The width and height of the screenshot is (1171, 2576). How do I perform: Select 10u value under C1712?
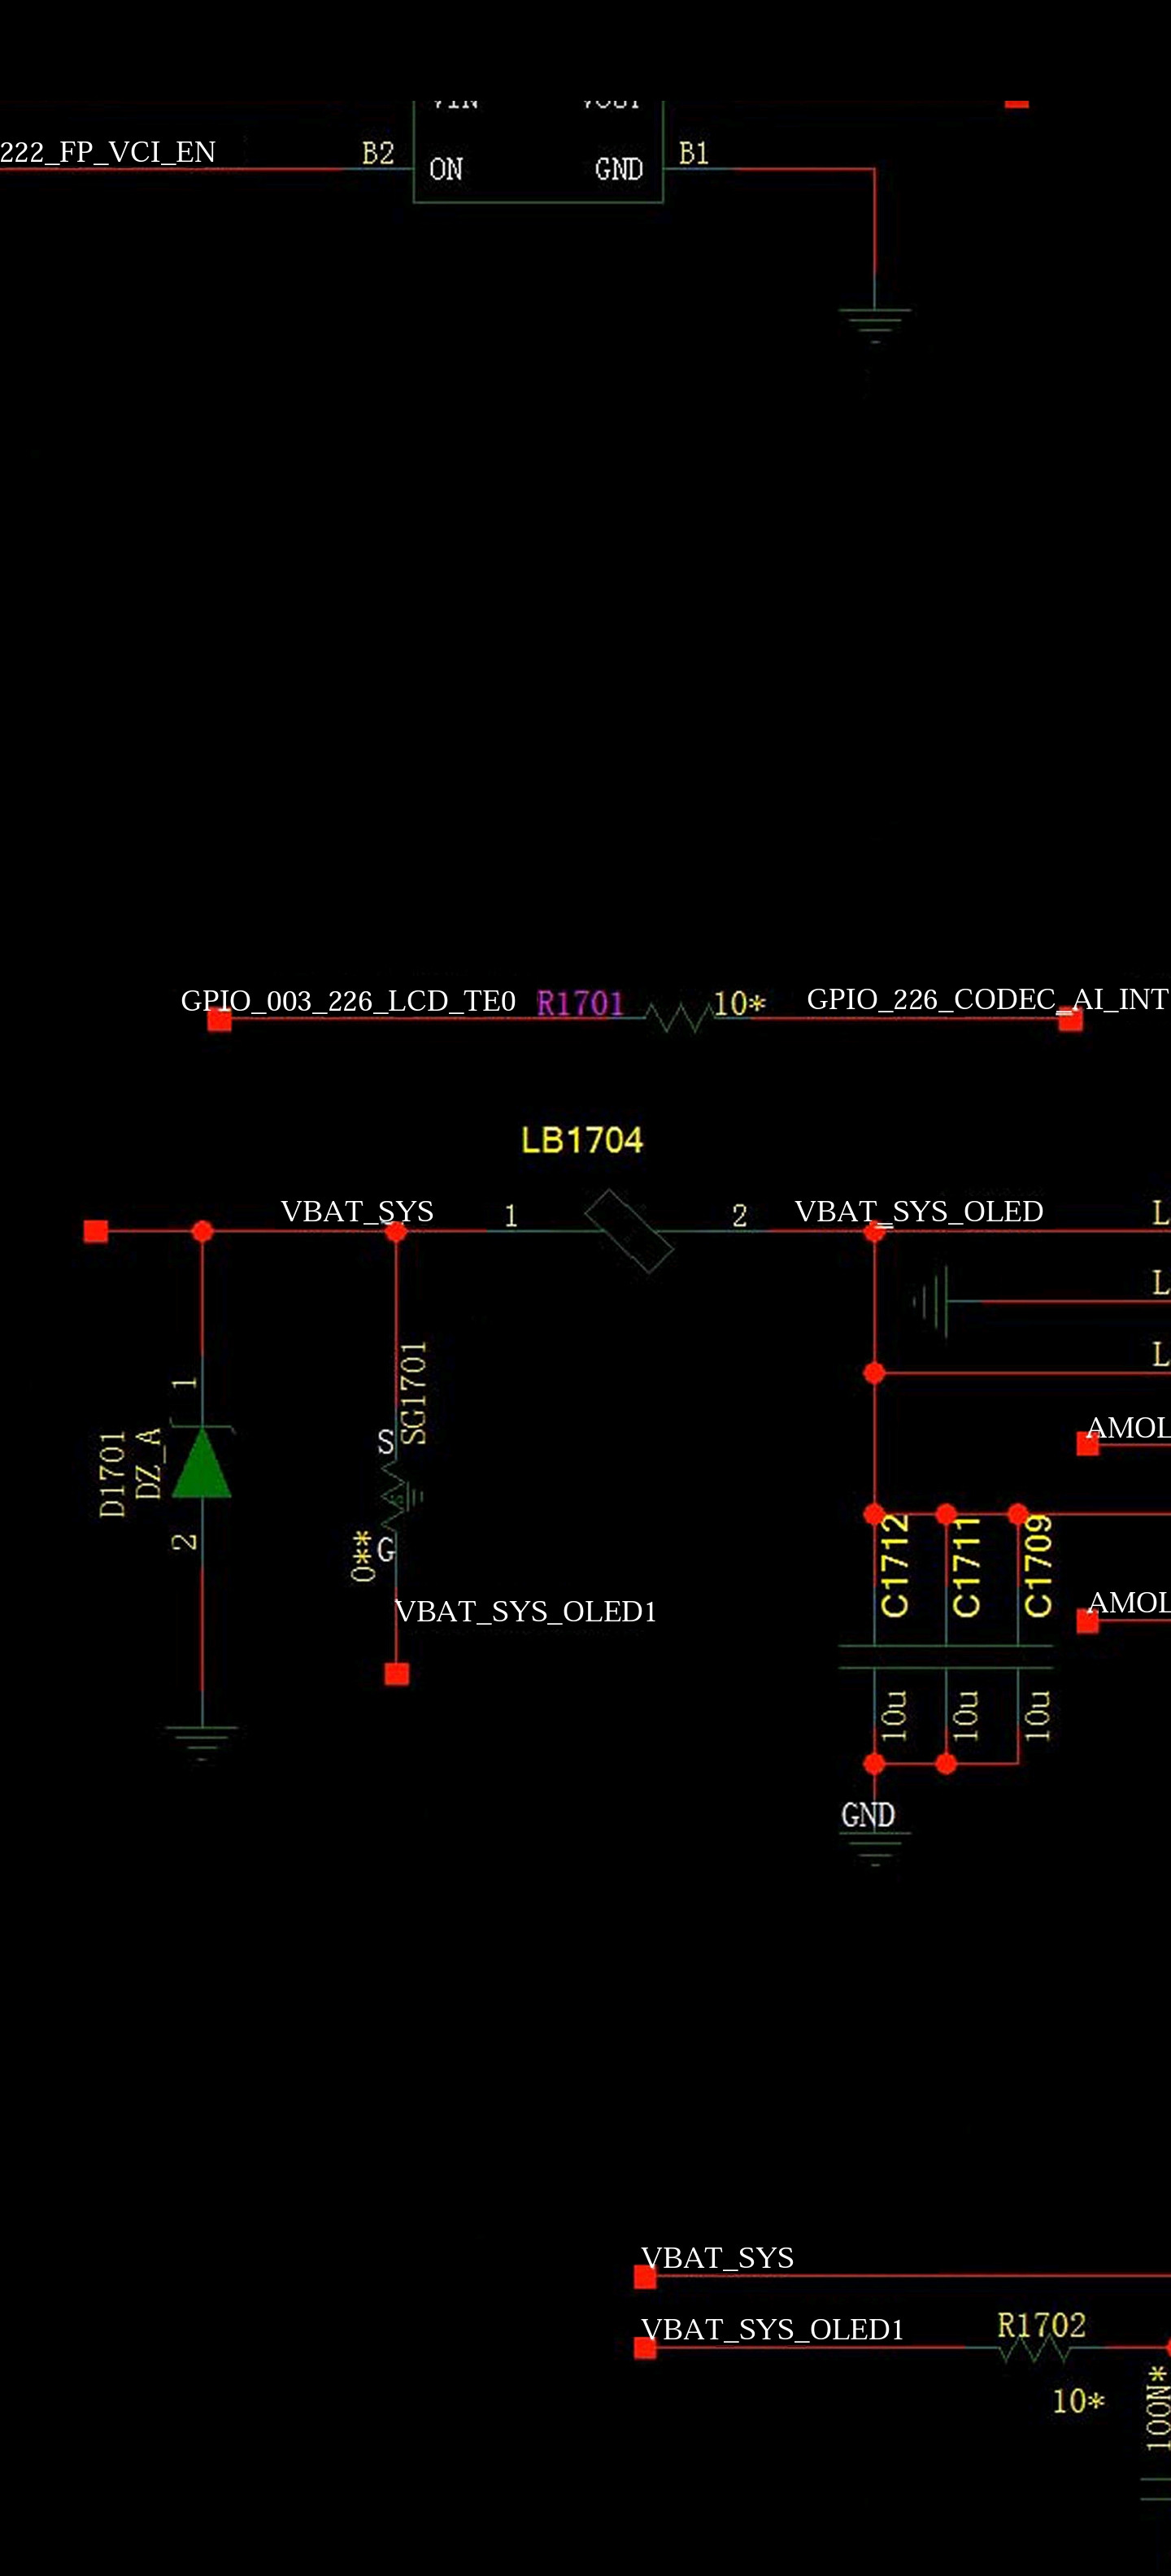coord(894,1716)
